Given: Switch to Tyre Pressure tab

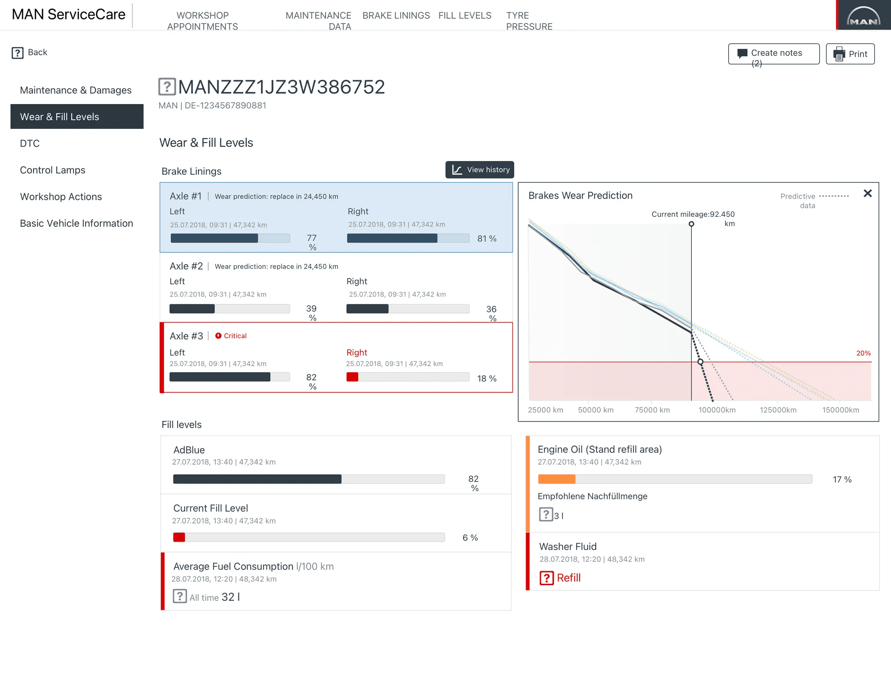Looking at the screenshot, I should coord(529,21).
